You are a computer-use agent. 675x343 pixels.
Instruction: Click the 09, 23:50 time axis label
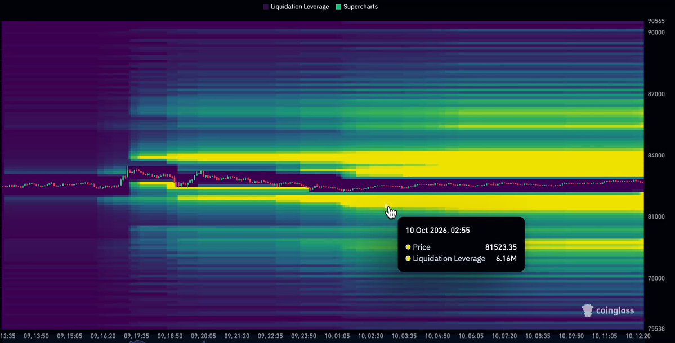[x=303, y=336]
